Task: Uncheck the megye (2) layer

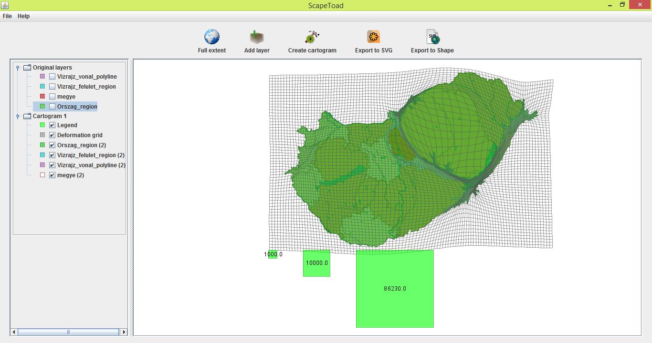Action: [x=53, y=175]
